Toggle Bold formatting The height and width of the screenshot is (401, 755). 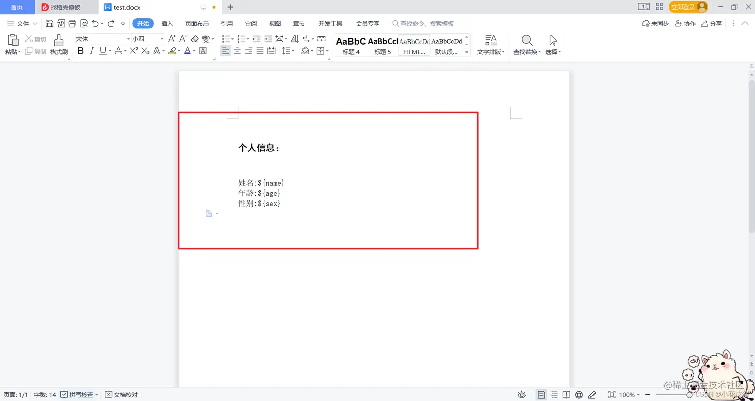[81, 51]
